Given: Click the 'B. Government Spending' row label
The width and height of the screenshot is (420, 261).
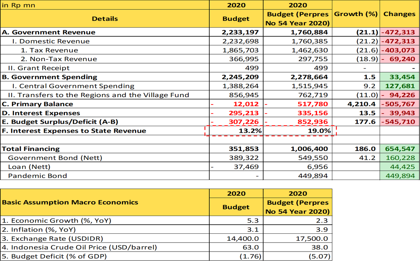Looking at the screenshot, I should tap(49, 77).
